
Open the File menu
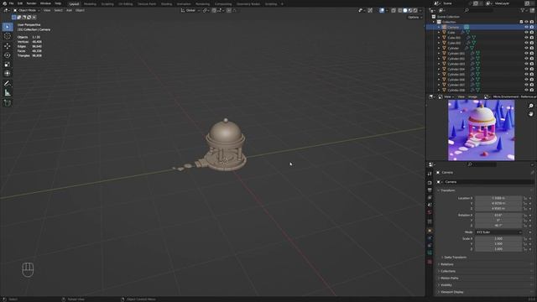[x=11, y=3]
